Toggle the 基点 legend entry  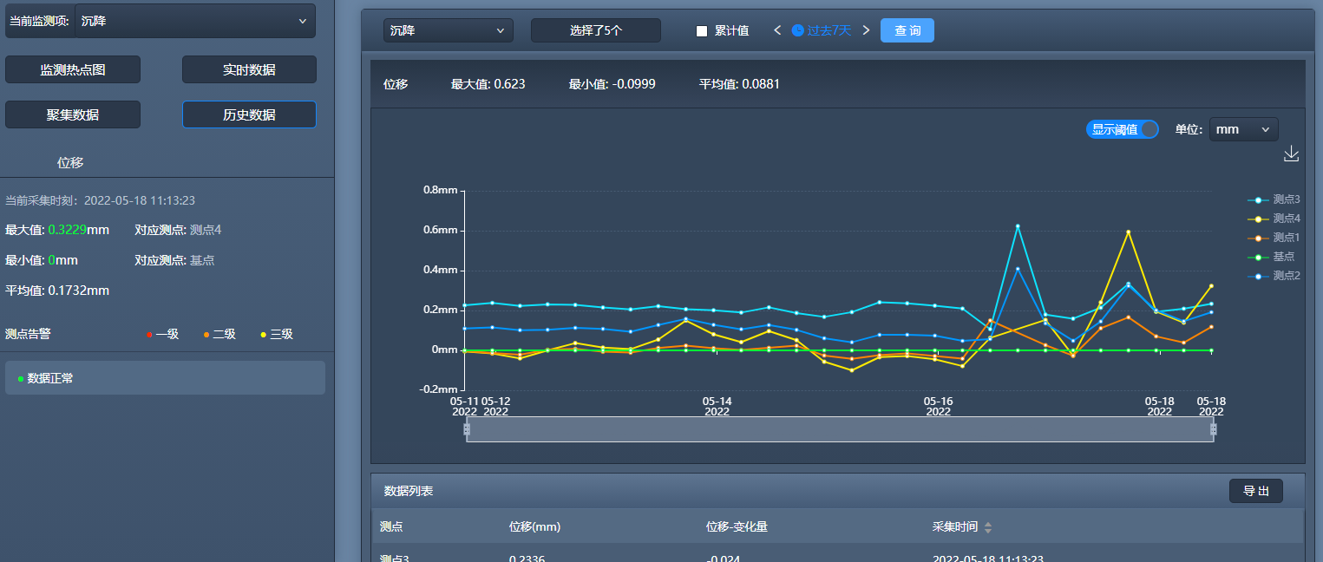pyautogui.click(x=1274, y=257)
